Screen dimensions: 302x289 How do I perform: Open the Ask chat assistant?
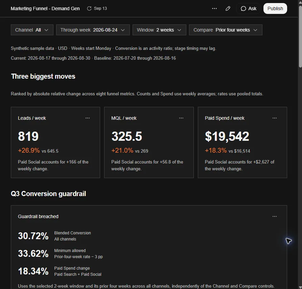[249, 8]
